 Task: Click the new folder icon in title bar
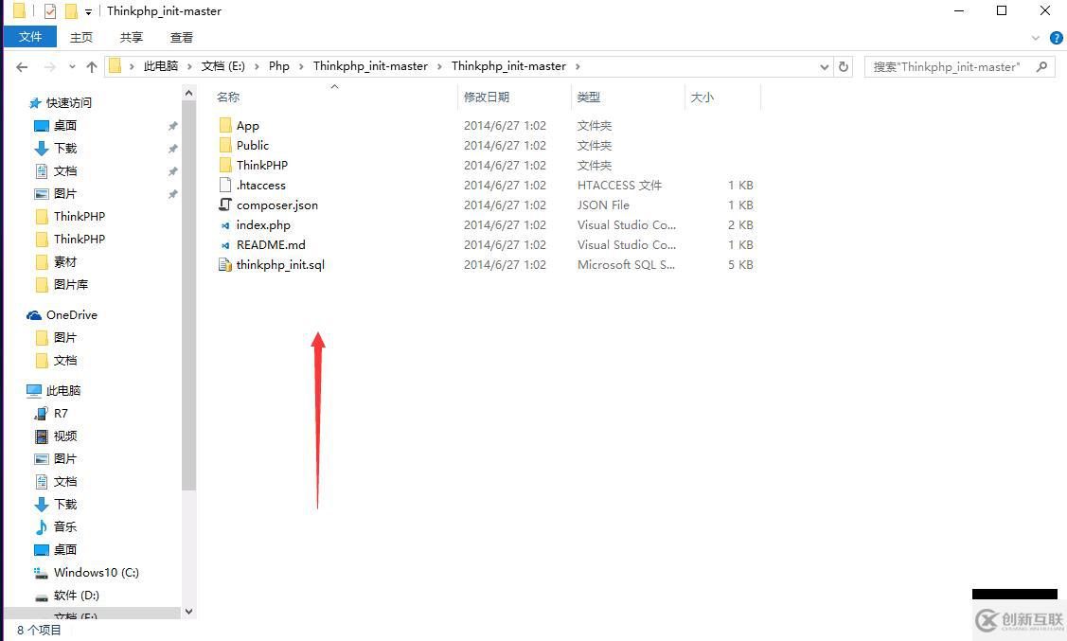point(71,10)
